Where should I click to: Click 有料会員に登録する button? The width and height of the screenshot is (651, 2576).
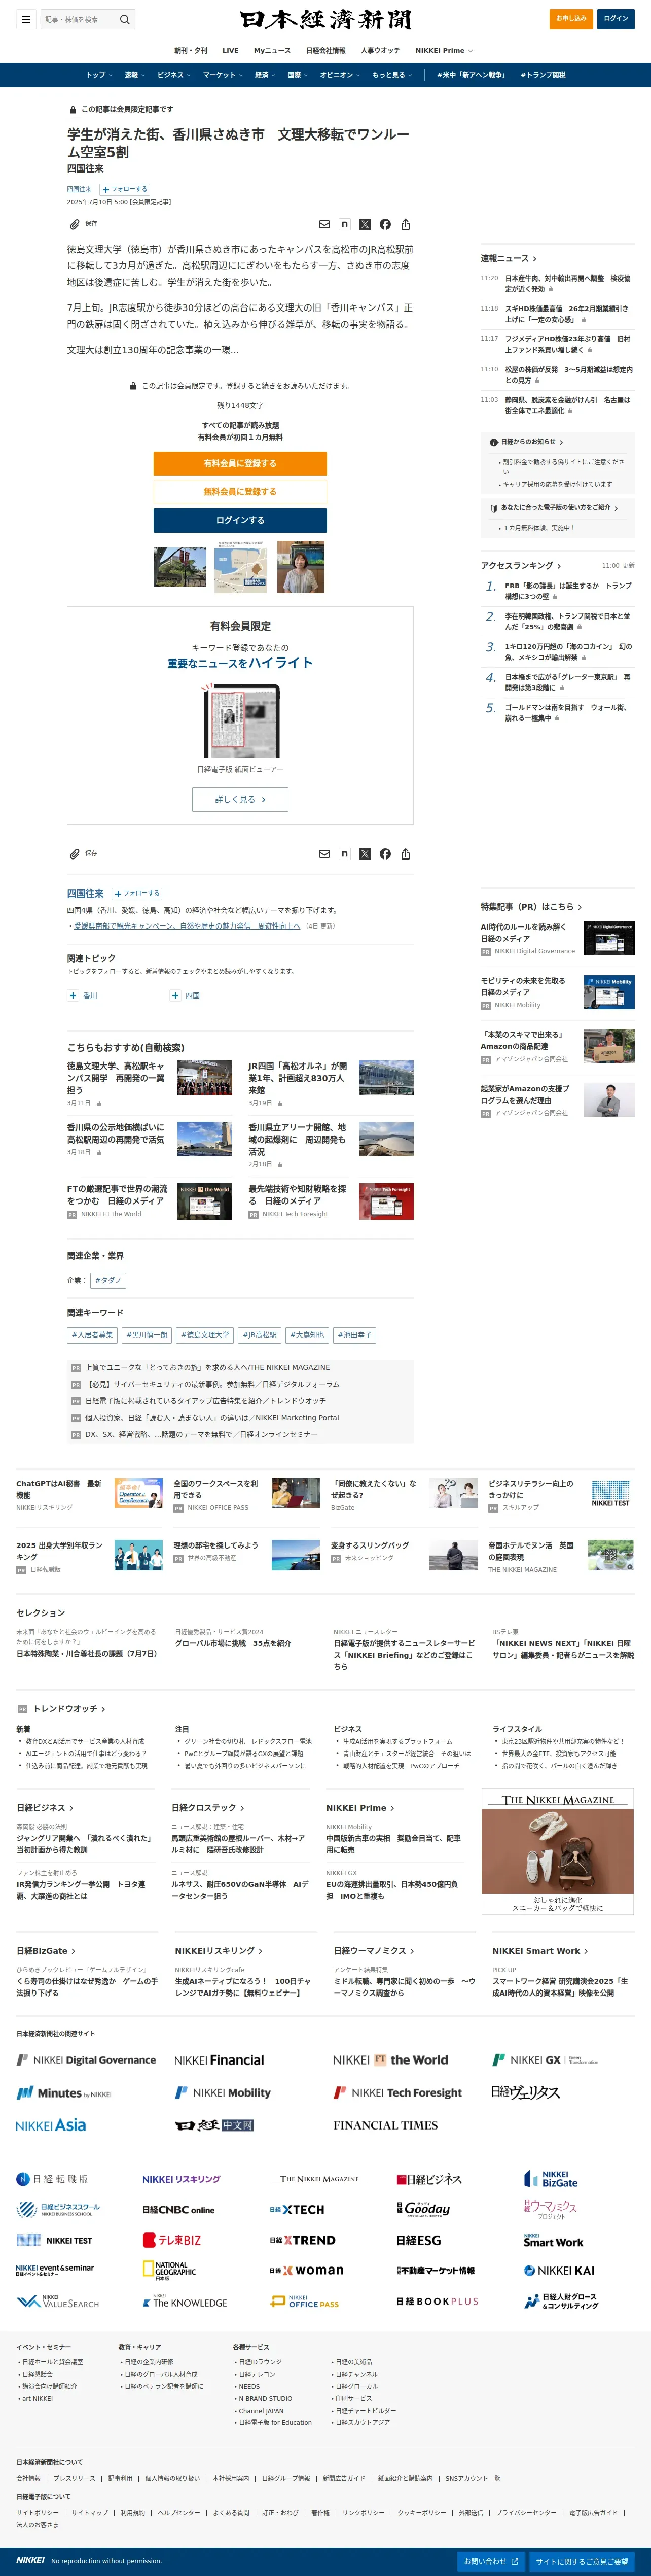240,463
